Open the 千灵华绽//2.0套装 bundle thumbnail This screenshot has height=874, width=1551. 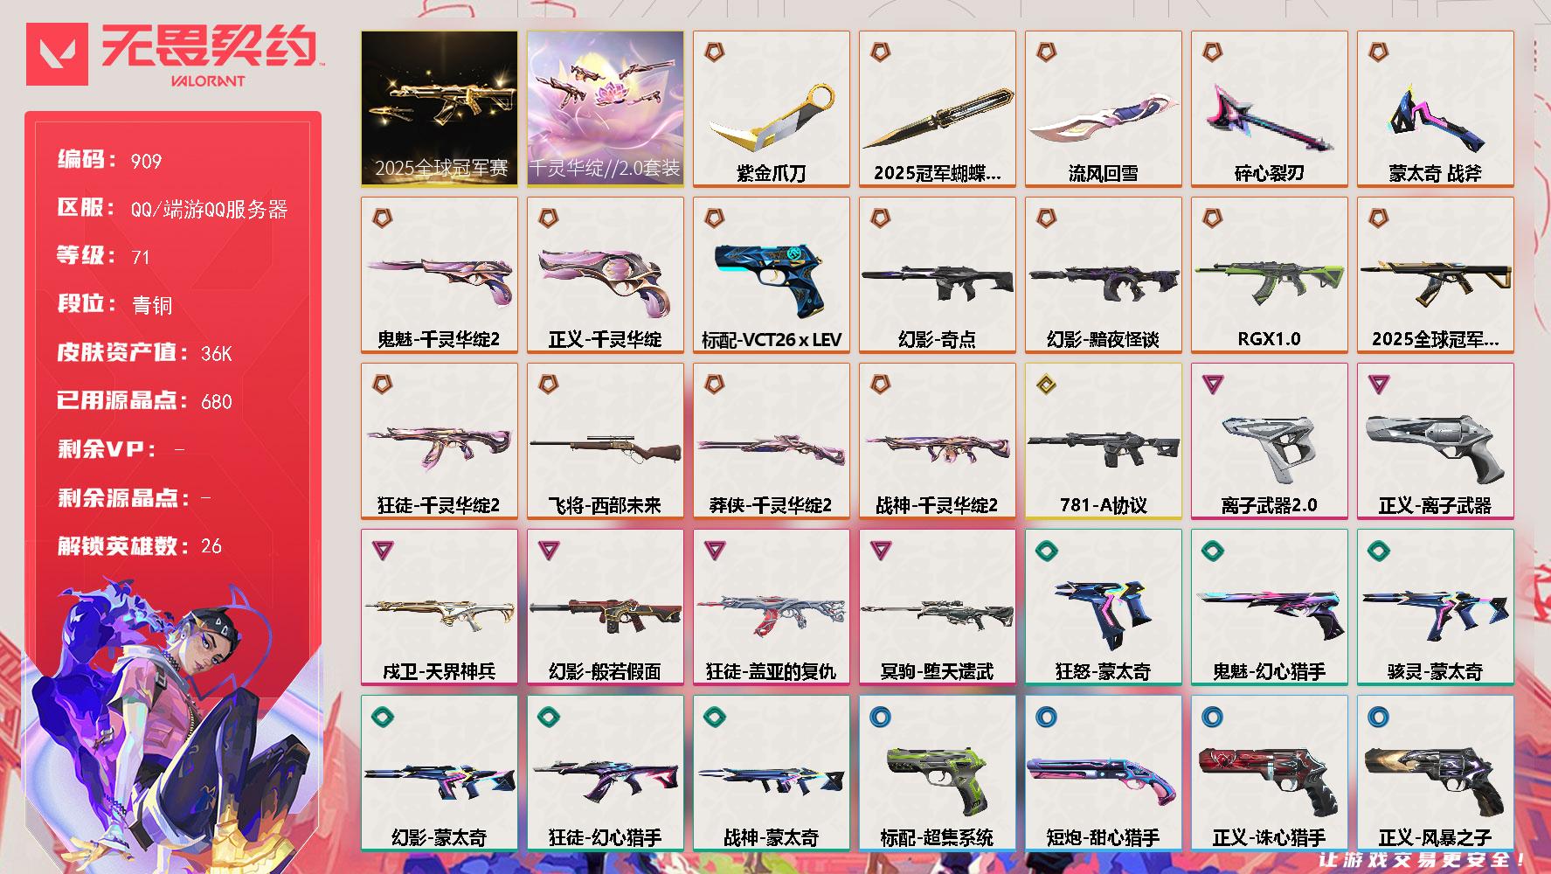tap(606, 109)
